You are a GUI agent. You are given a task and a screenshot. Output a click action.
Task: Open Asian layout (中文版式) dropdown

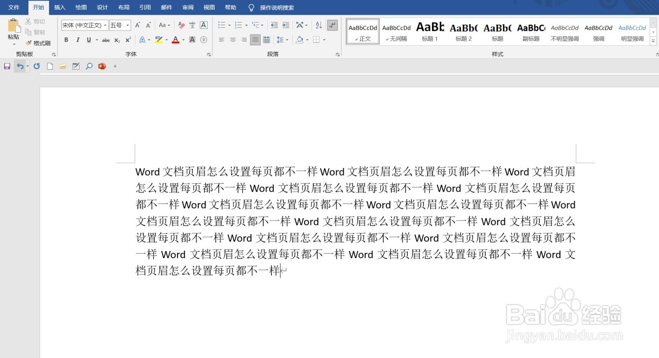[301, 25]
